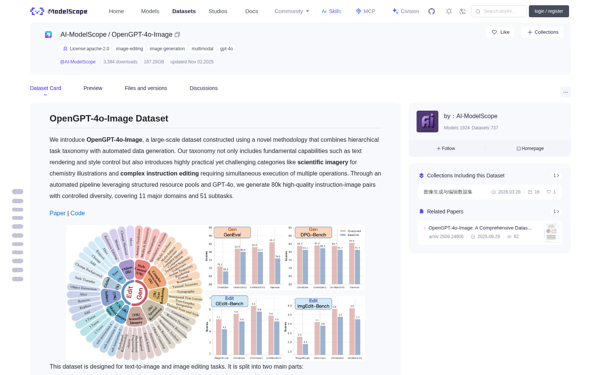The height and width of the screenshot is (375, 601).
Task: Open the Docs navigation item
Action: coord(252,11)
